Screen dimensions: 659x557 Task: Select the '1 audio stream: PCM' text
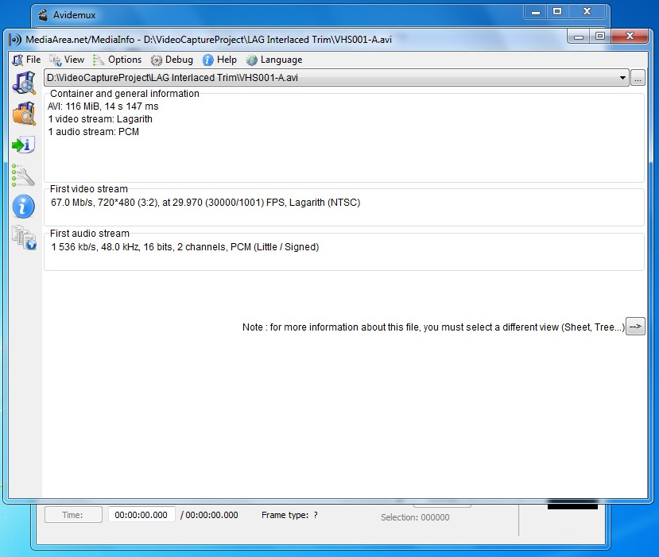pos(93,131)
